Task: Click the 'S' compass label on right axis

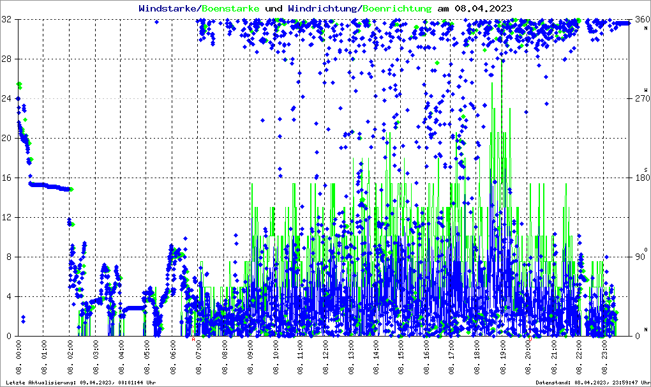Action: [x=646, y=170]
